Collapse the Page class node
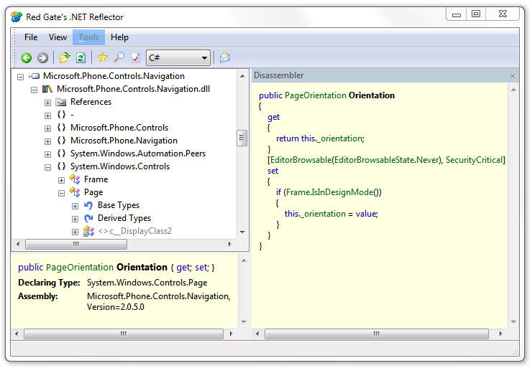 point(61,193)
